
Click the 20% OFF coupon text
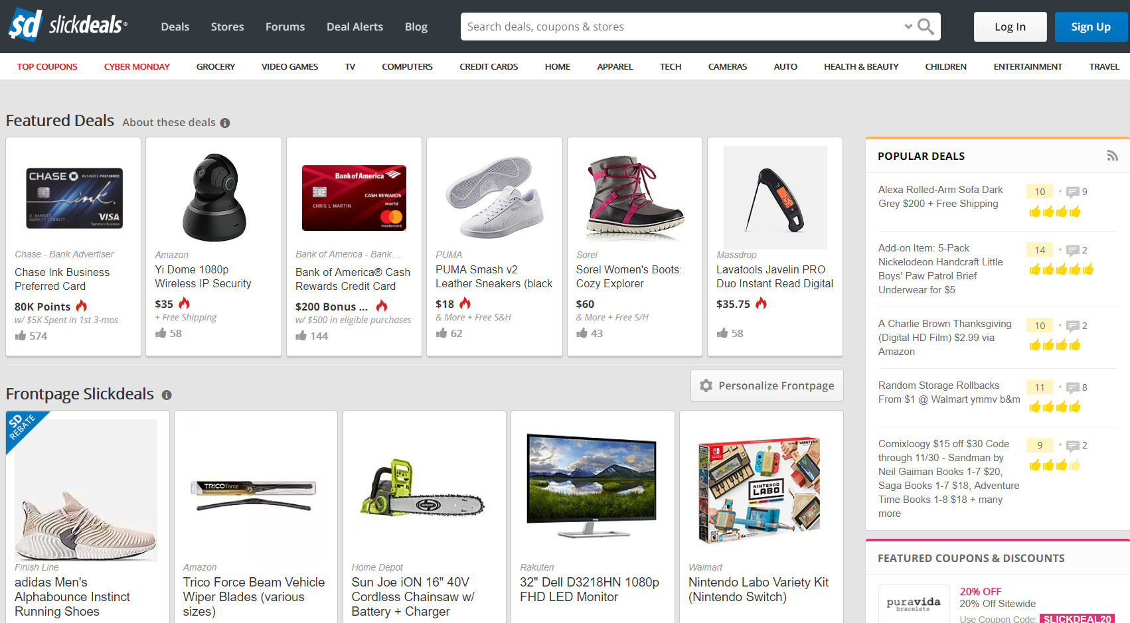pyautogui.click(x=981, y=591)
